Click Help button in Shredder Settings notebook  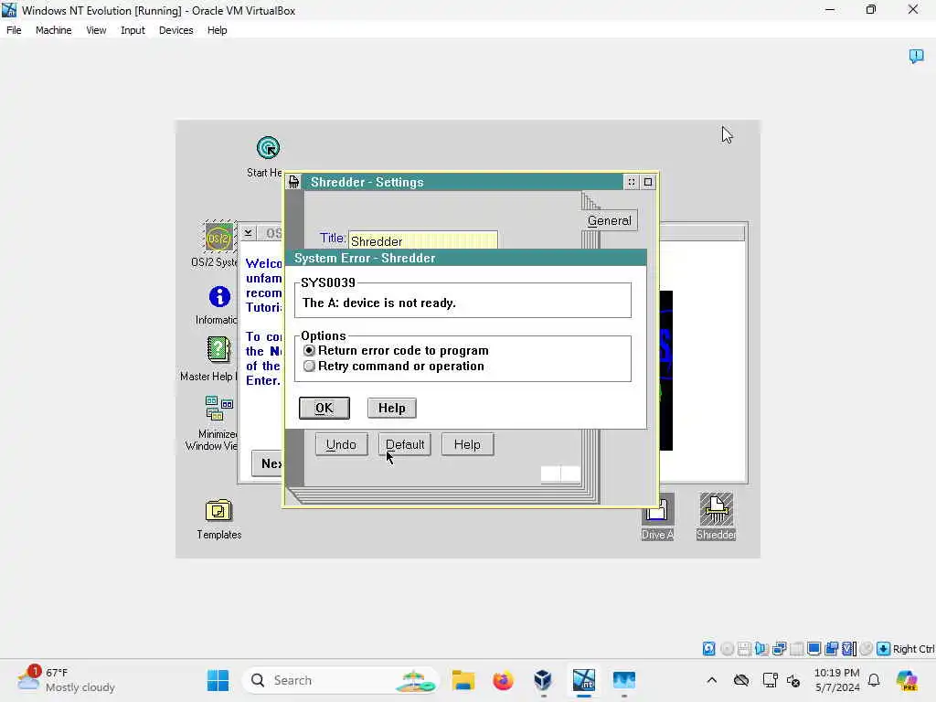[x=467, y=445]
